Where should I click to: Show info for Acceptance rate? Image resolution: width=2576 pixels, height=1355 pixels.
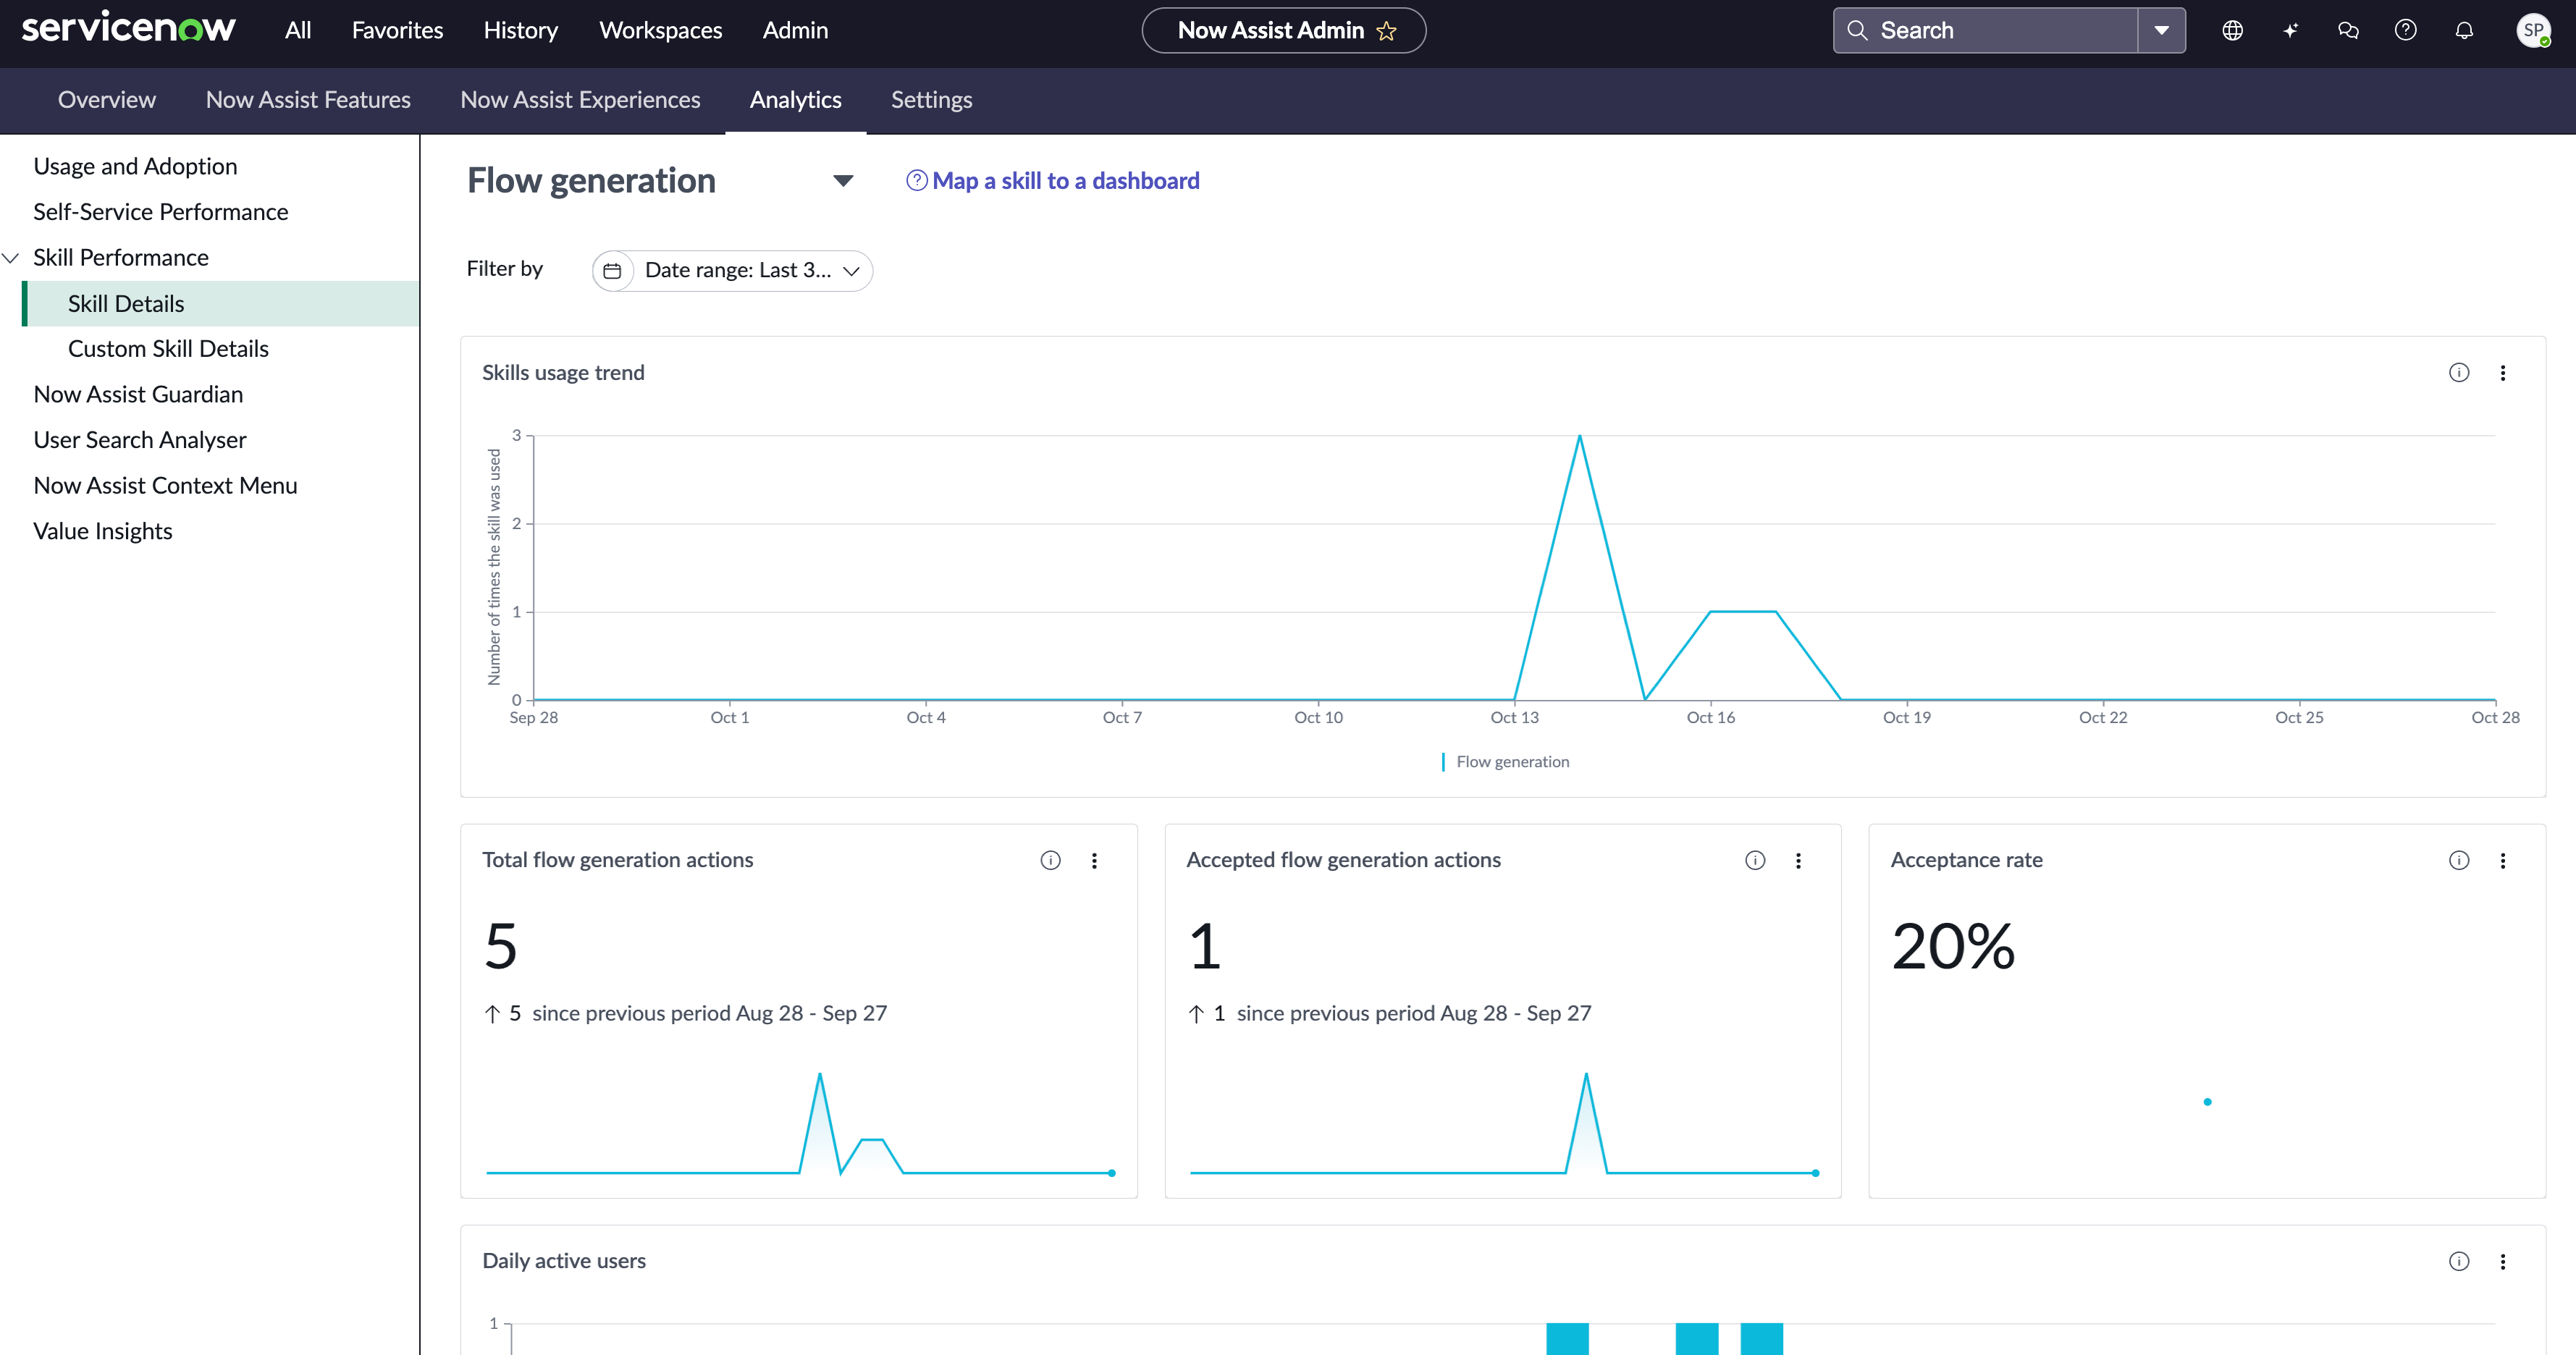click(x=2459, y=860)
